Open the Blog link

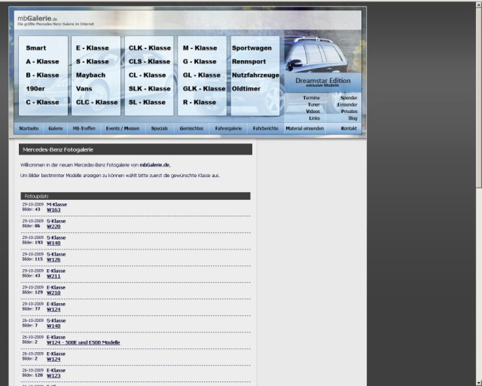pyautogui.click(x=352, y=118)
